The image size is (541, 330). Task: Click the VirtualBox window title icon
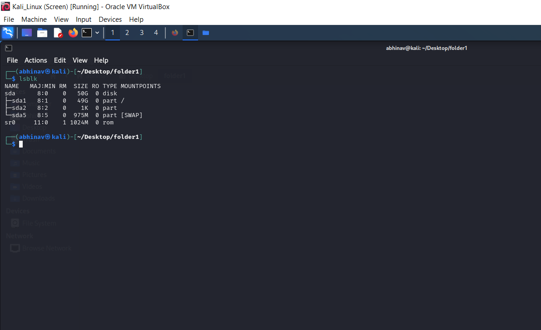coord(5,6)
